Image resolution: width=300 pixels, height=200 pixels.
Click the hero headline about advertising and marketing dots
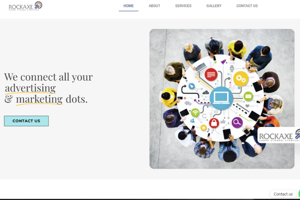coord(48,88)
